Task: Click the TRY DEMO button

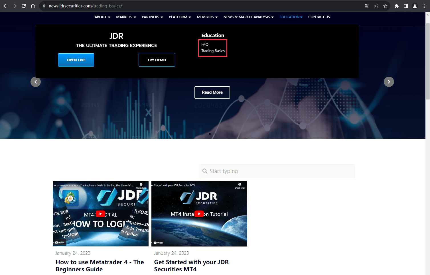Action: point(157,60)
